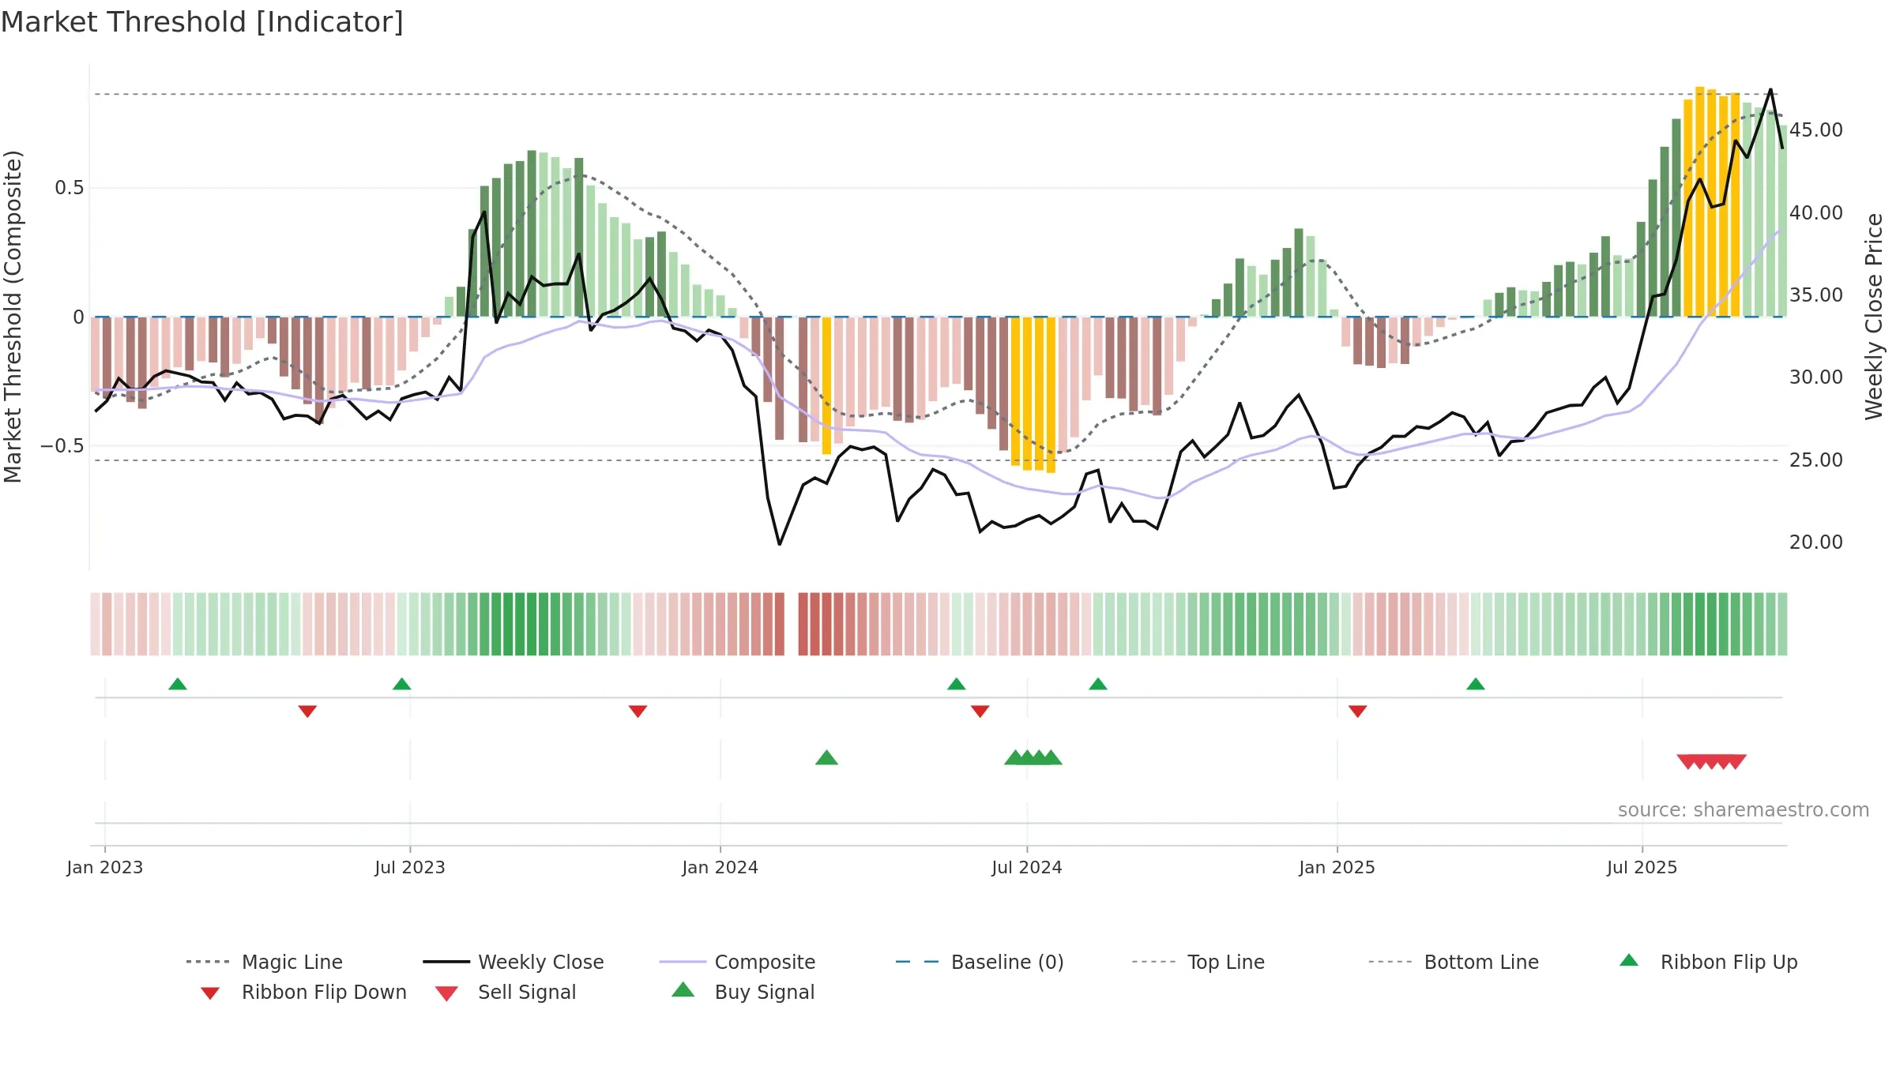Screen dimensions: 1896x1066
Task: Toggle Composite legend entry
Action: point(737,962)
